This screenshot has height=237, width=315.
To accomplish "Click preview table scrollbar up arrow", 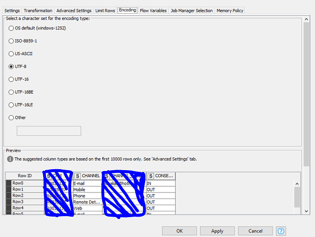I will point(297,184).
